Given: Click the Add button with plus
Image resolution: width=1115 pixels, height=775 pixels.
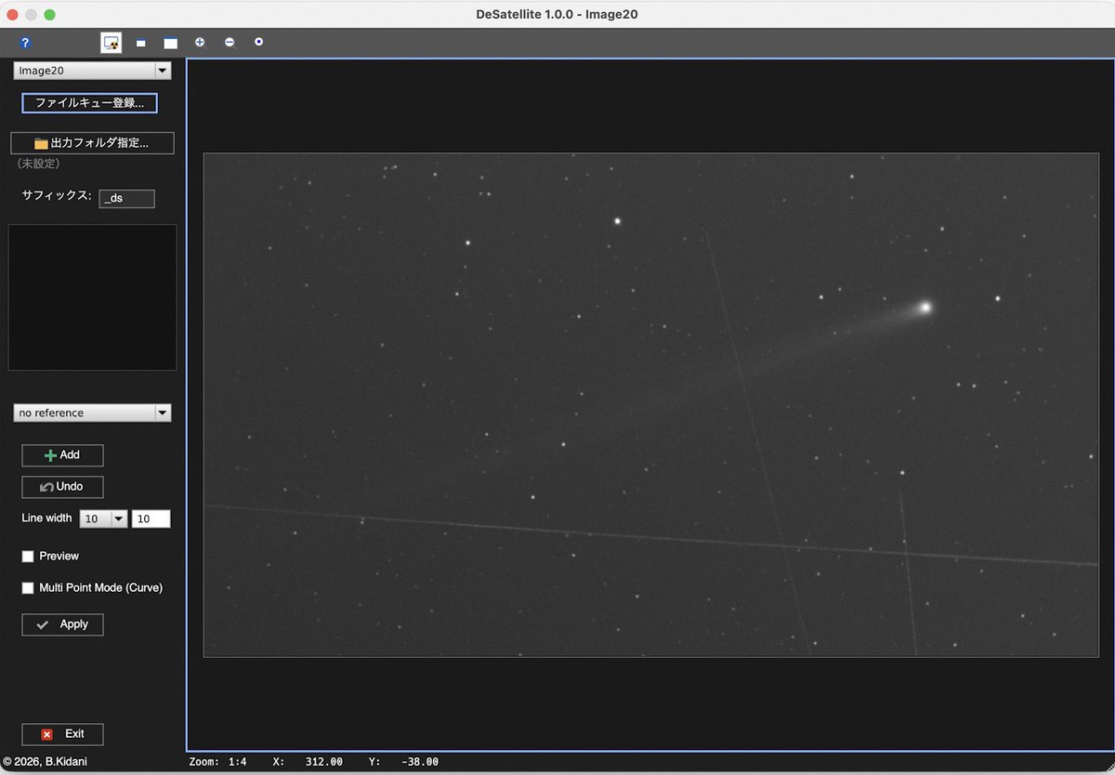Looking at the screenshot, I should (x=62, y=455).
